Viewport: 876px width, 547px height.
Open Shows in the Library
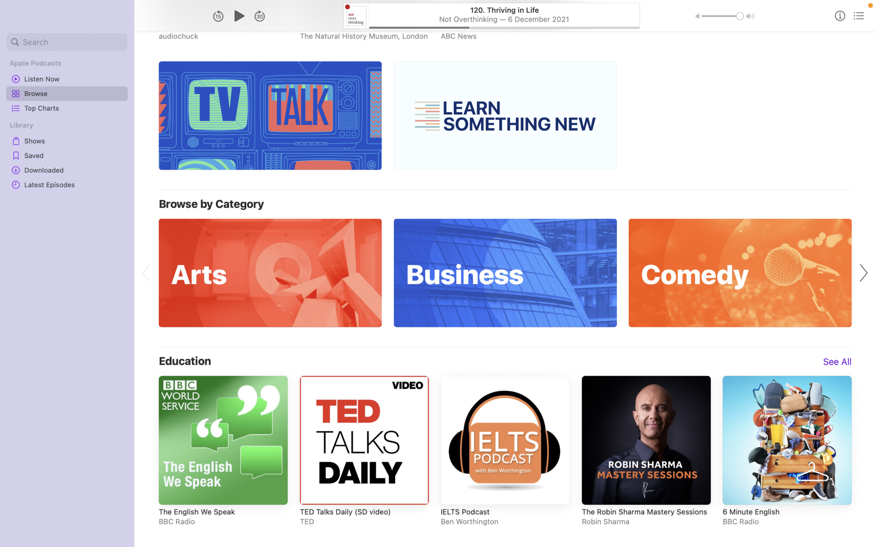[x=67, y=141]
